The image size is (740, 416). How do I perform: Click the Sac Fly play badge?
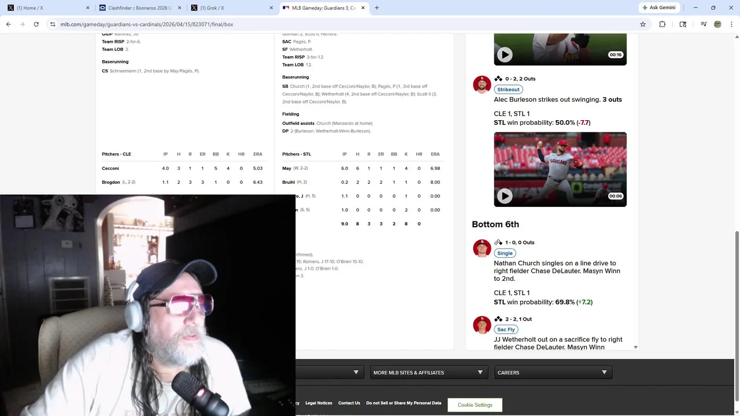tap(506, 329)
